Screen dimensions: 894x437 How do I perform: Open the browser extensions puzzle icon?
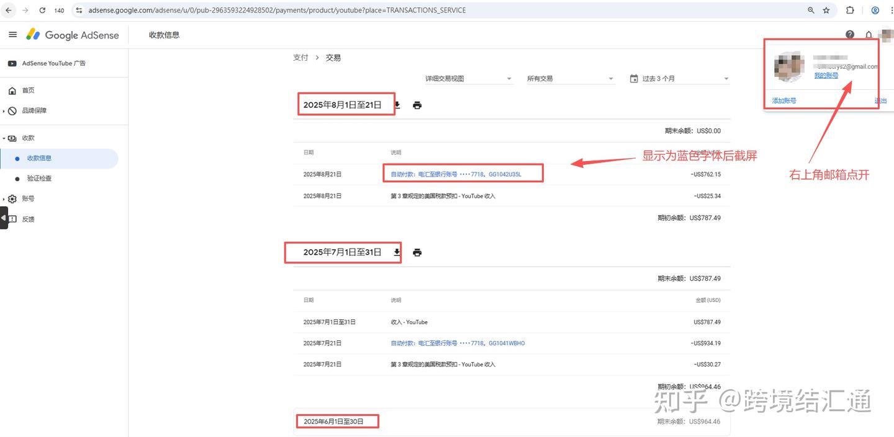851,11
